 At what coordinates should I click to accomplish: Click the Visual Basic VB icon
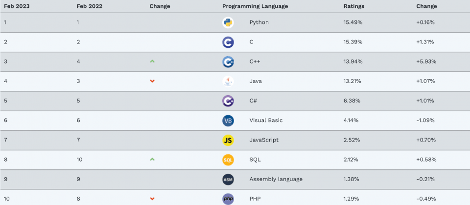[x=228, y=121]
